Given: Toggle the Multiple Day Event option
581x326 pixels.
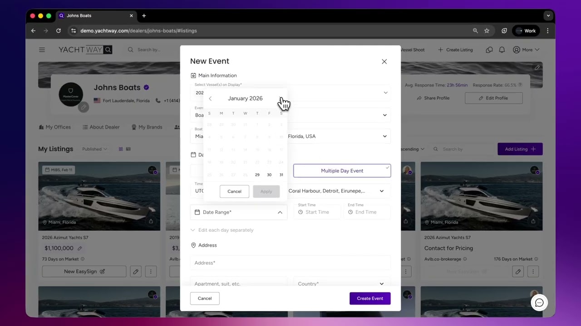Looking at the screenshot, I should pyautogui.click(x=342, y=171).
